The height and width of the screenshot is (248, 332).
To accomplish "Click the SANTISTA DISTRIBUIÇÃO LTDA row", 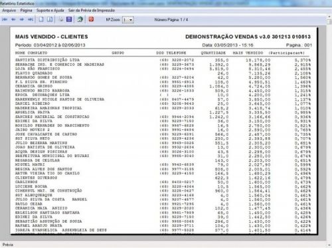I will (x=163, y=60).
